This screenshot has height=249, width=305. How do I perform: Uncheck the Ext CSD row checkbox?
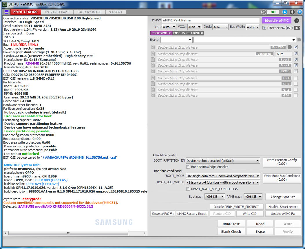coord(296,47)
